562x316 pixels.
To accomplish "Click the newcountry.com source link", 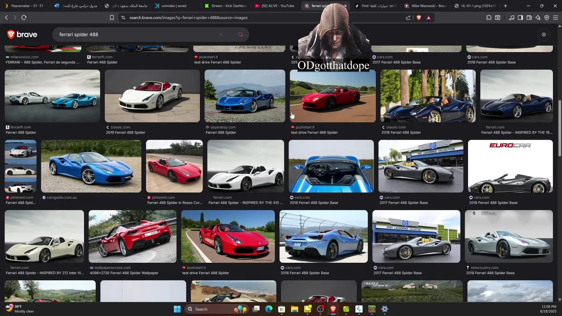I will point(484,268).
